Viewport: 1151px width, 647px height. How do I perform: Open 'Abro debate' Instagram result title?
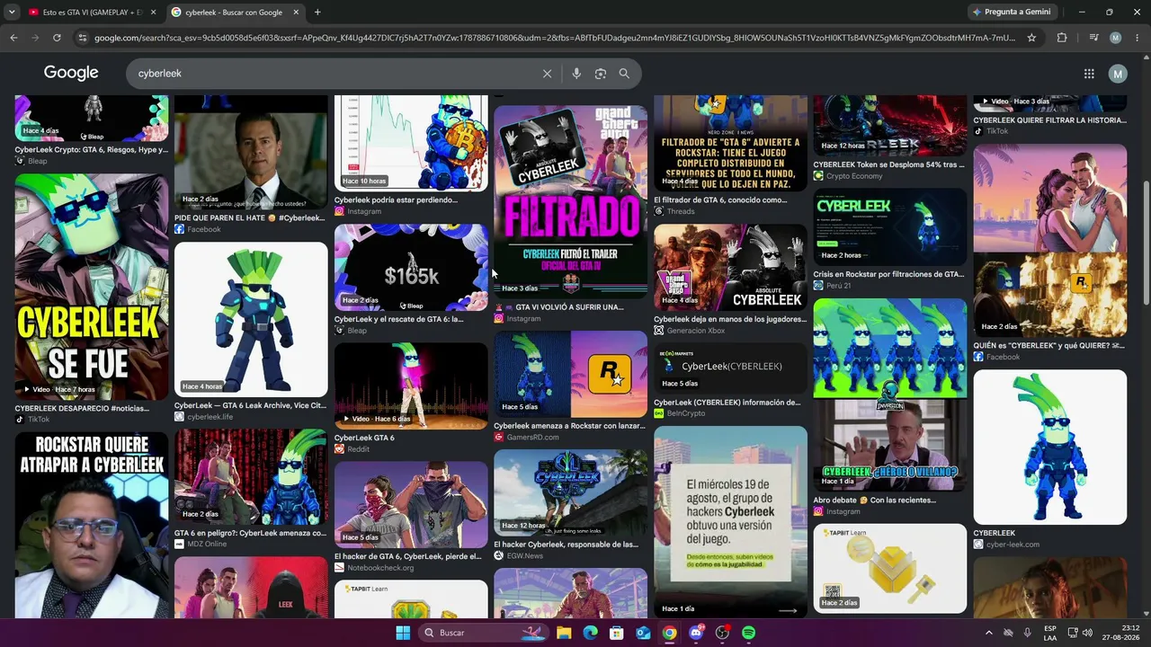pos(875,500)
